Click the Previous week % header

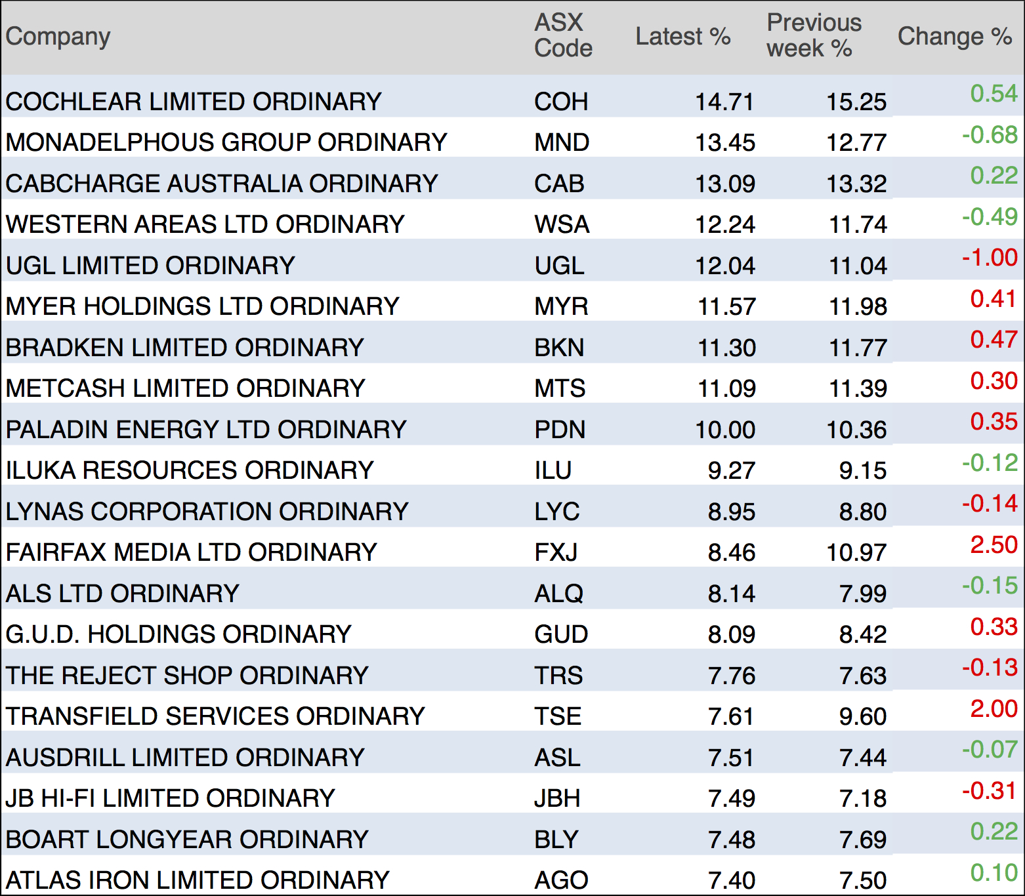pos(813,36)
